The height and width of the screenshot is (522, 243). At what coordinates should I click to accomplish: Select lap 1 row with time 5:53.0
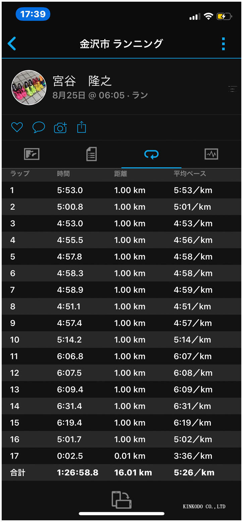pos(121,190)
